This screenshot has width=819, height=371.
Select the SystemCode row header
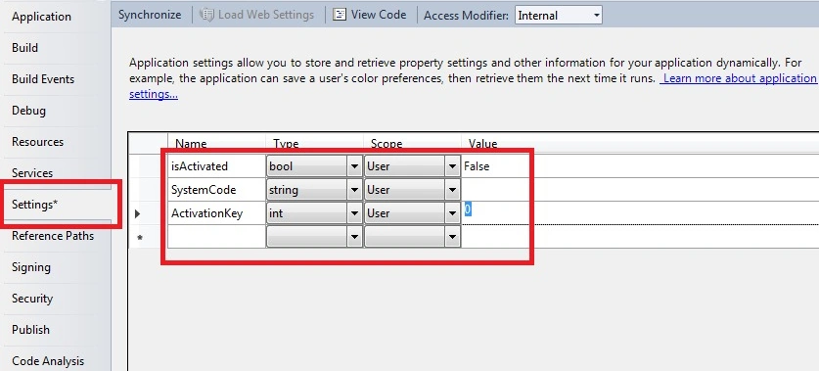tap(148, 190)
